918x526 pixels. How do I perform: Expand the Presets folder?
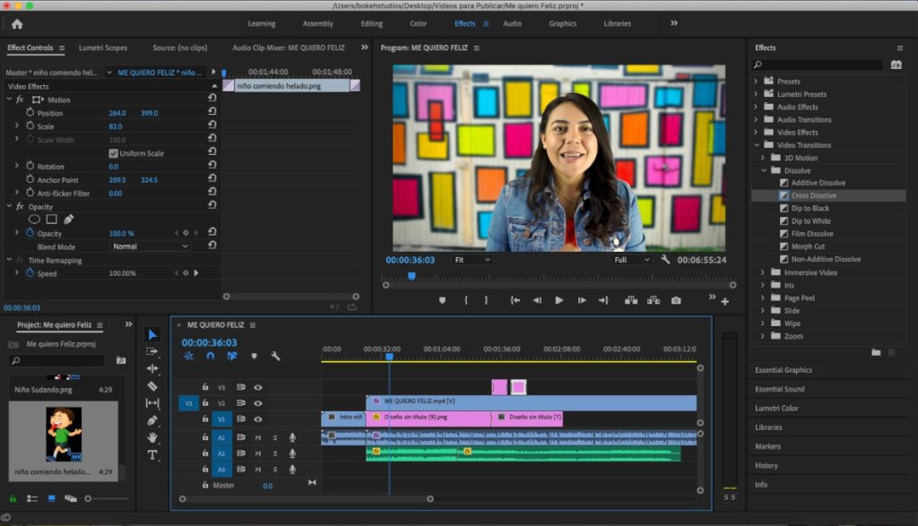click(756, 82)
